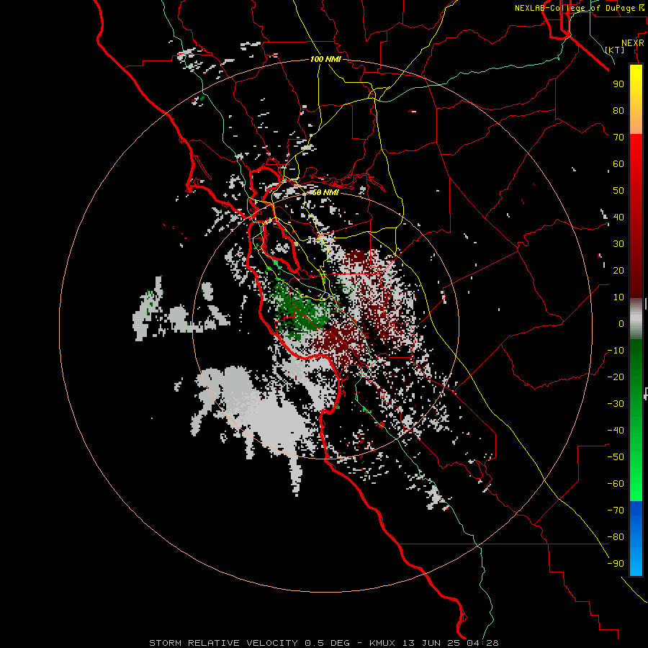Click the -40 label on velocity scale

616,431
